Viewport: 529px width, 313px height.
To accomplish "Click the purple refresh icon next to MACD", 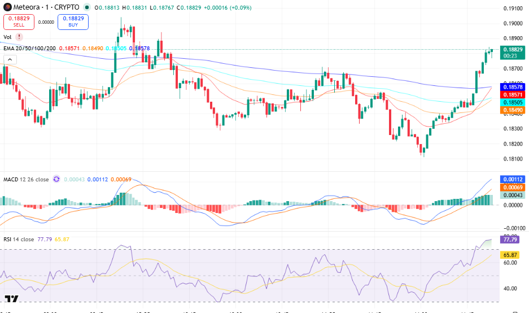I will click(x=56, y=179).
